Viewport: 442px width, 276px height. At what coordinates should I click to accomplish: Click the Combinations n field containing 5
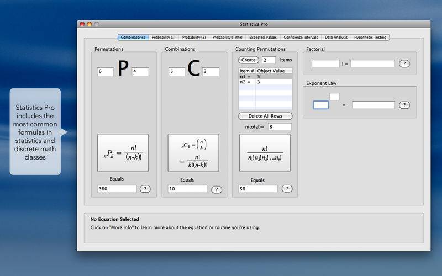click(x=177, y=72)
